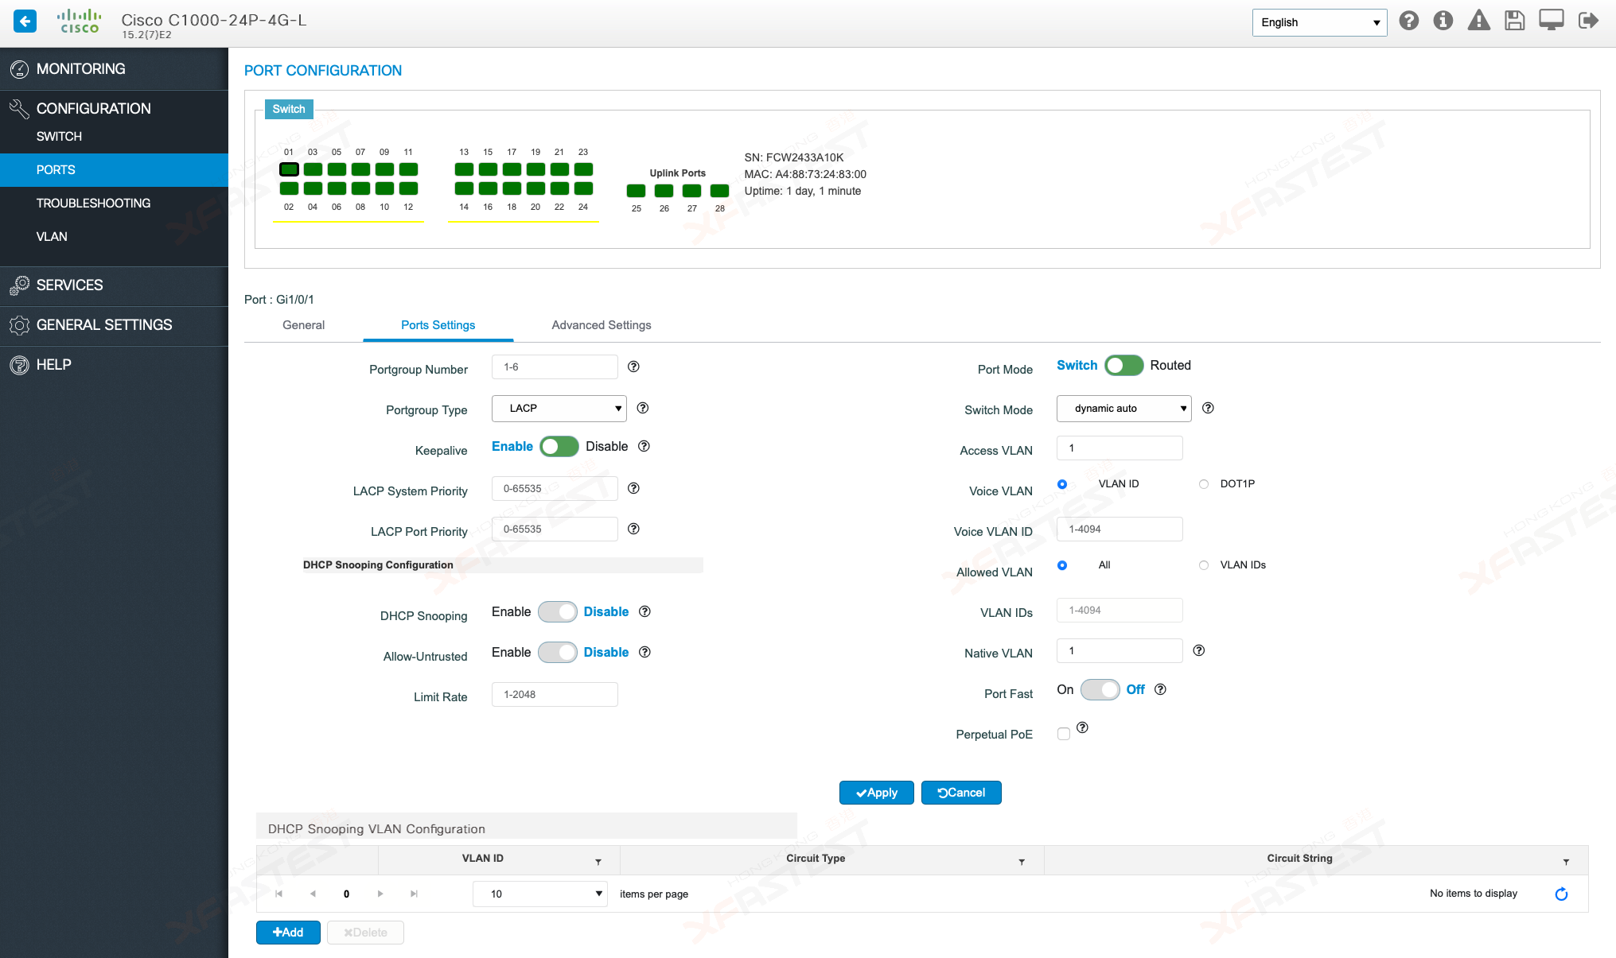Open Circuit Type column filter

click(1022, 862)
